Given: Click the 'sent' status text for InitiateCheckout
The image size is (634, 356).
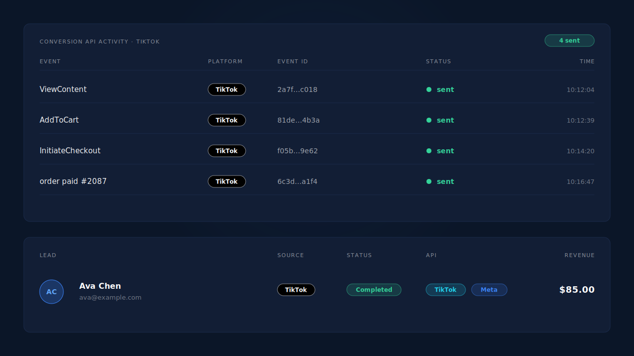Looking at the screenshot, I should point(445,151).
